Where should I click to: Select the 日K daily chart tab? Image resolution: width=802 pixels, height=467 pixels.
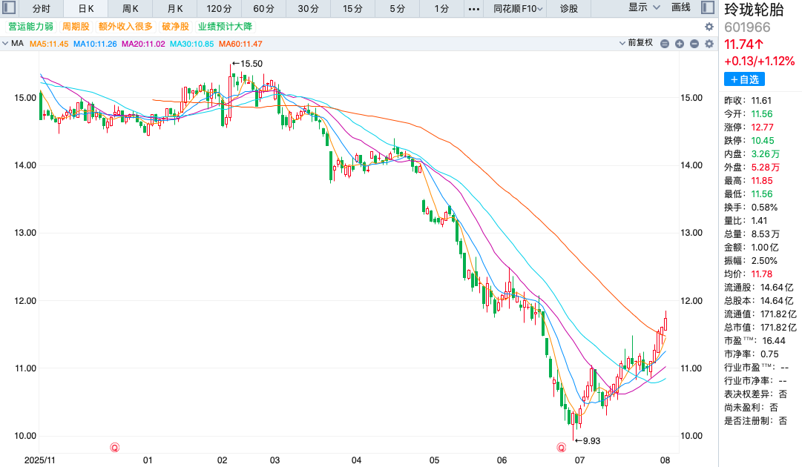tap(86, 9)
